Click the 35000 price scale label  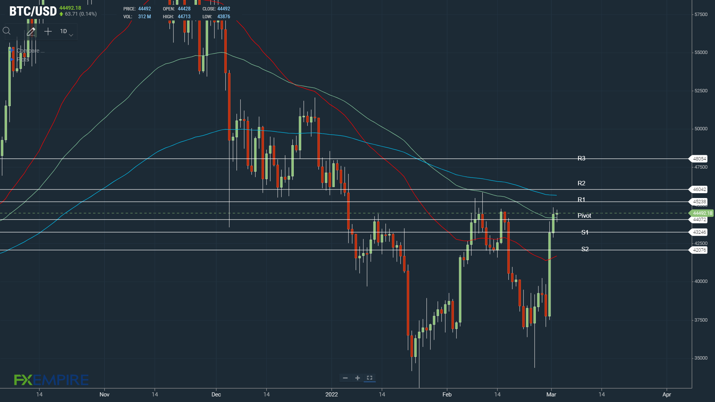click(701, 358)
